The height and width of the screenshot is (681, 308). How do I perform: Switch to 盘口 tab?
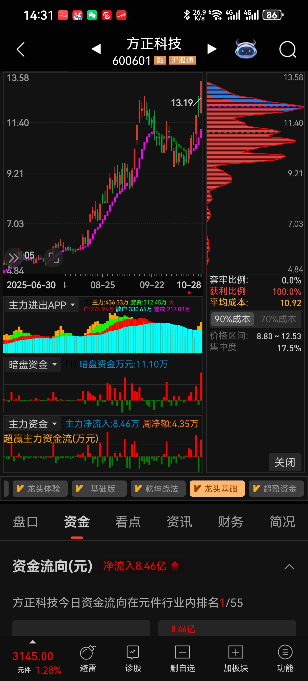[x=25, y=522]
